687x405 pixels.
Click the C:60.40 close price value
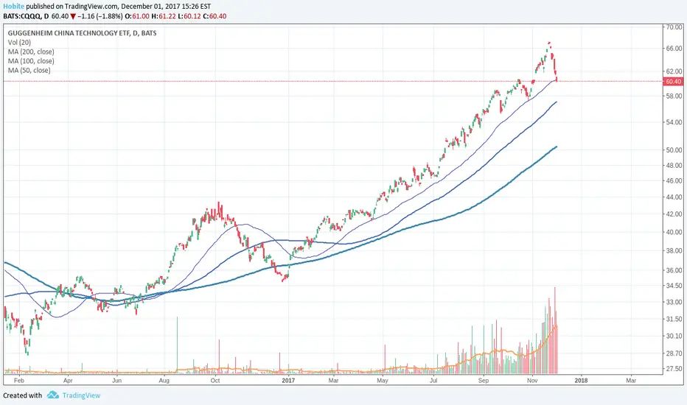tap(215, 16)
